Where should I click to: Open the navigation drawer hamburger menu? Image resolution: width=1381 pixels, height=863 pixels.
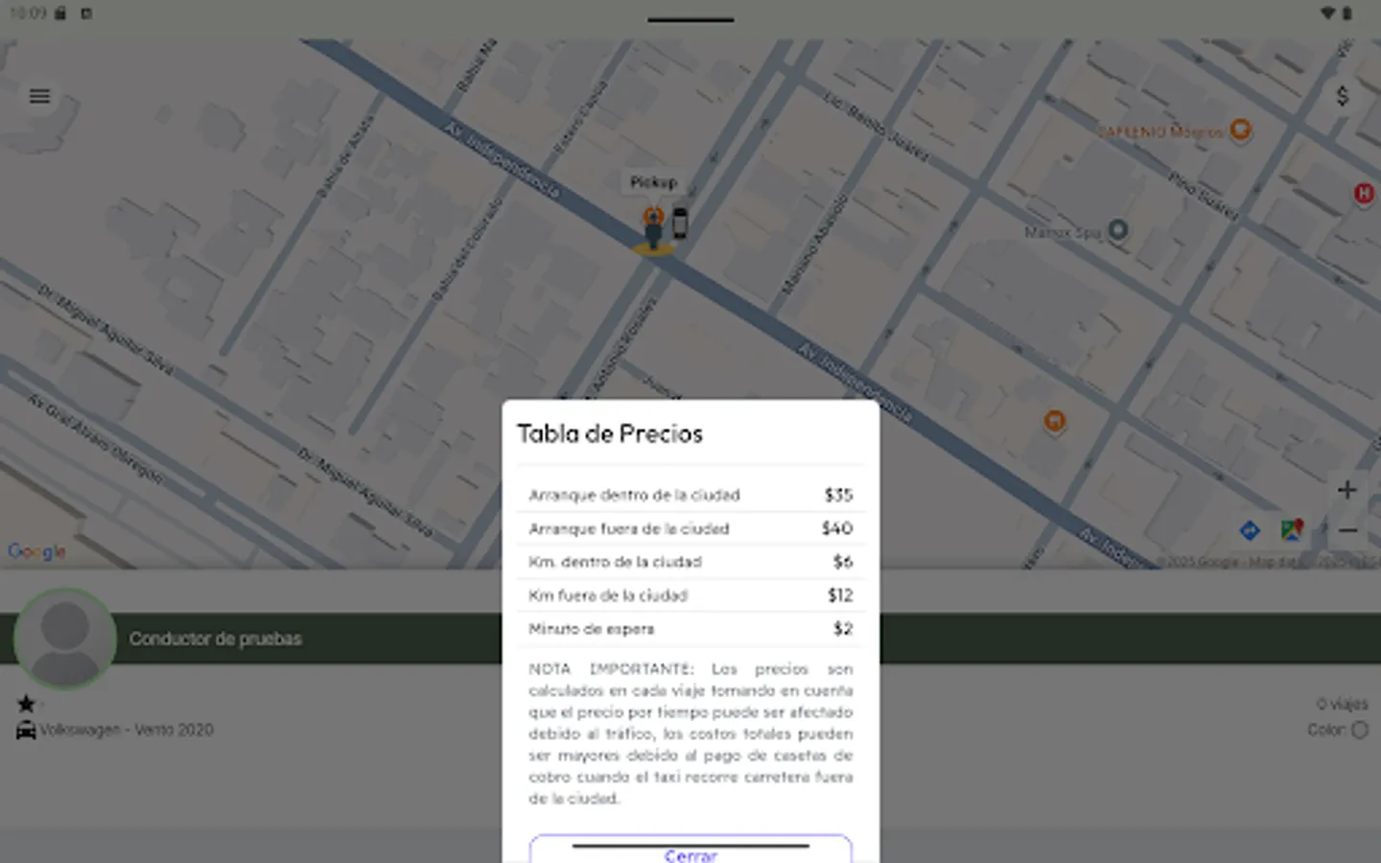click(38, 96)
